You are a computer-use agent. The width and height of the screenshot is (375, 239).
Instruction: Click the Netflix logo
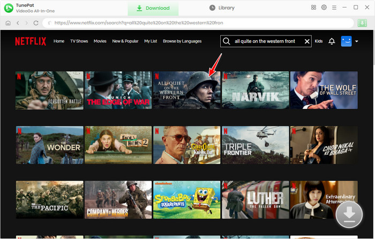(x=31, y=41)
